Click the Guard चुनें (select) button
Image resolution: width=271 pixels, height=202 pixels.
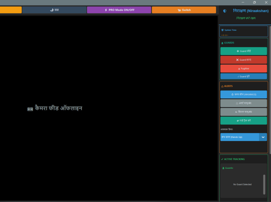coord(244,76)
